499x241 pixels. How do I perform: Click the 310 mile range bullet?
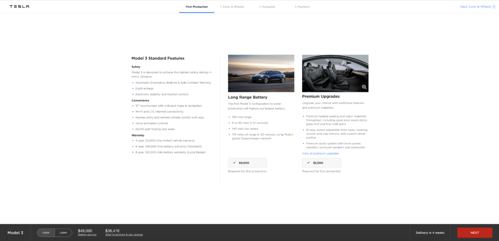(242, 117)
